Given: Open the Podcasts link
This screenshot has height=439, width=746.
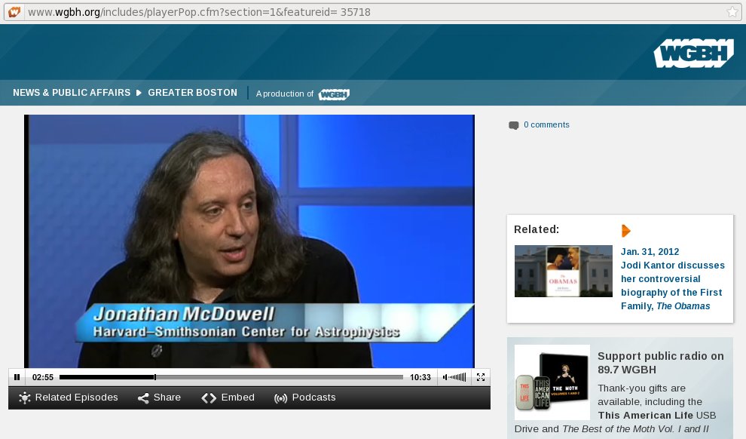Looking at the screenshot, I should tap(304, 398).
